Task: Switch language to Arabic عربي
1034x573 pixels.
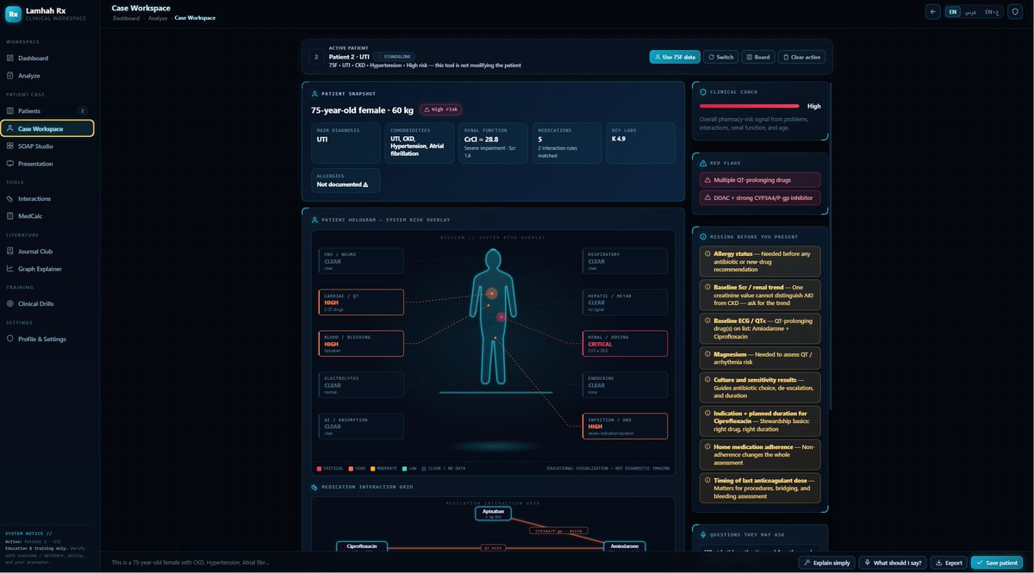Action: 970,12
